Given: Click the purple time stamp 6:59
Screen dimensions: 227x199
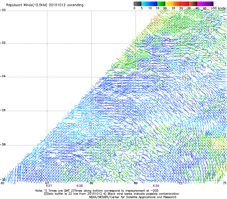Looking at the screenshot, I should (156, 186).
